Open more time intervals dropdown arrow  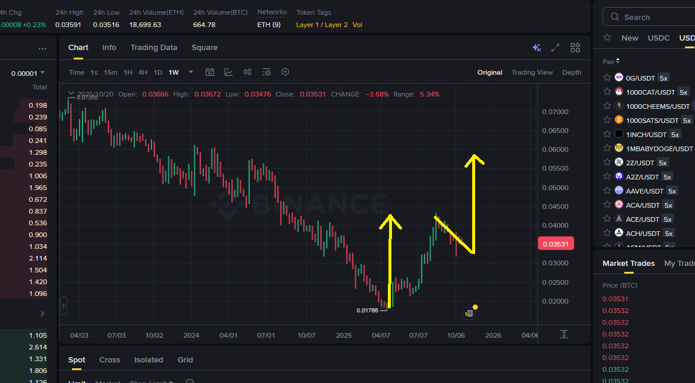point(191,72)
